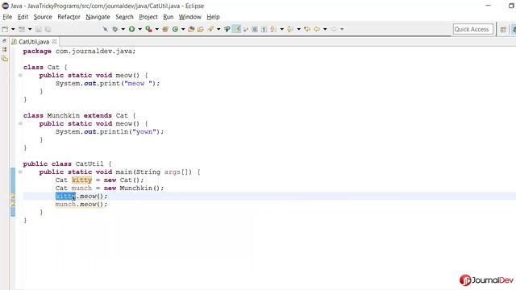Open the Edit menu
Screen dimensions: 516x290
[x=23, y=17]
